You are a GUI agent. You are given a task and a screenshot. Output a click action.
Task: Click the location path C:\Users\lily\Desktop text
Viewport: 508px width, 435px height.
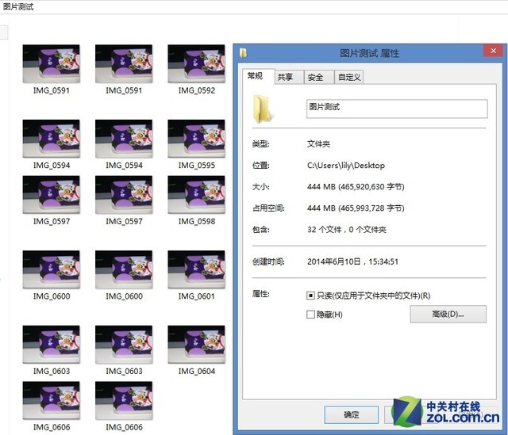tap(345, 166)
